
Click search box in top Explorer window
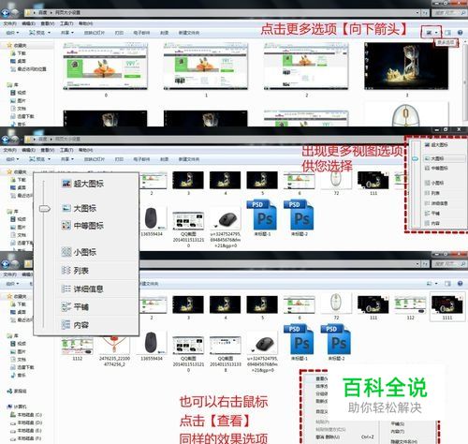click(x=448, y=13)
